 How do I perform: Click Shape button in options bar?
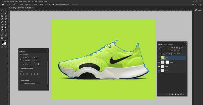click(x=41, y=4)
